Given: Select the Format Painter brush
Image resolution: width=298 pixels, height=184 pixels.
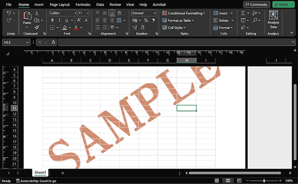Looking at the screenshot, I should [37, 27].
